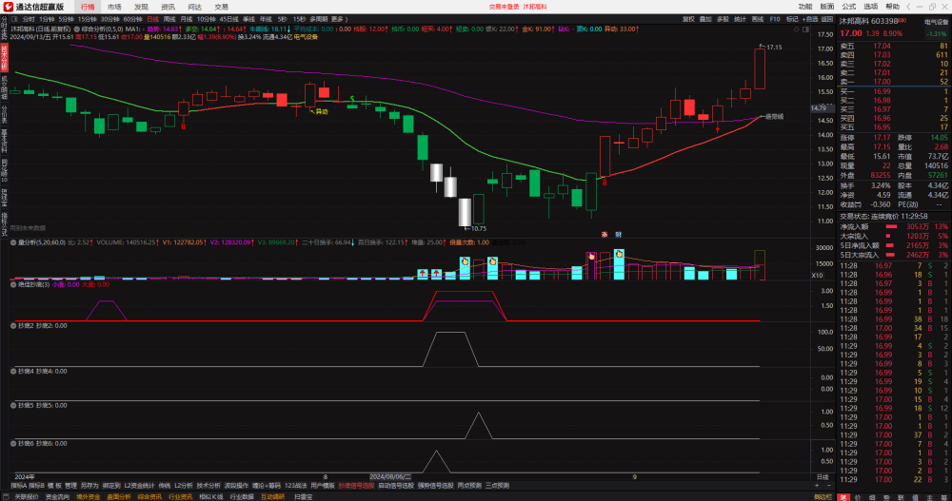Select the 45日线 period

pos(228,19)
